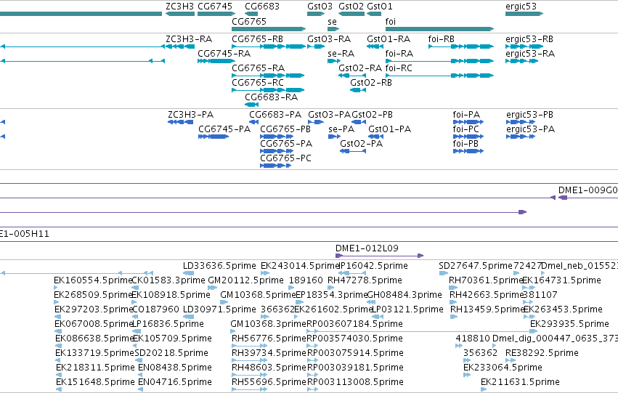Select the se-RA transcript label
Viewport: 618px width, 393px height.
[x=341, y=54]
